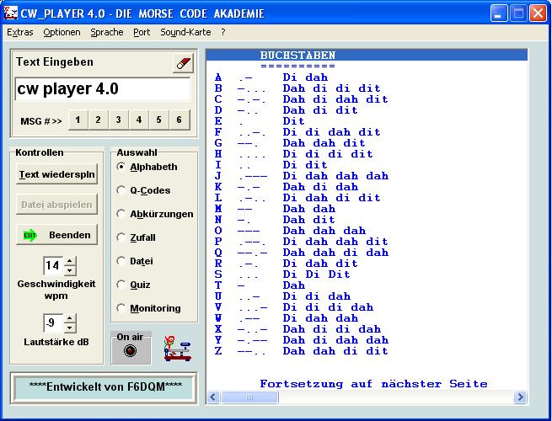Image resolution: width=552 pixels, height=421 pixels.
Task: Play message number 4
Action: point(139,120)
